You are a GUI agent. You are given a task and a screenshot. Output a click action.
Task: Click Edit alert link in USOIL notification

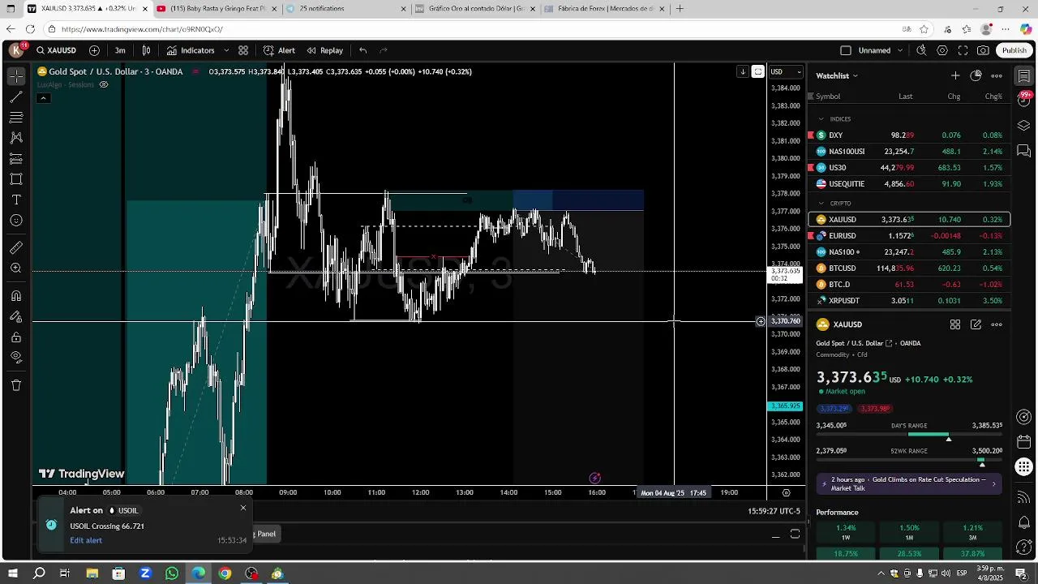pyautogui.click(x=86, y=540)
